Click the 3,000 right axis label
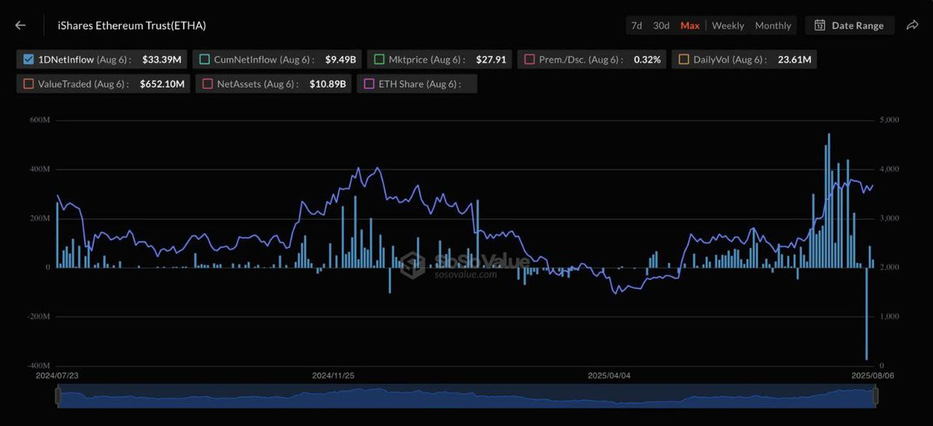 [889, 218]
